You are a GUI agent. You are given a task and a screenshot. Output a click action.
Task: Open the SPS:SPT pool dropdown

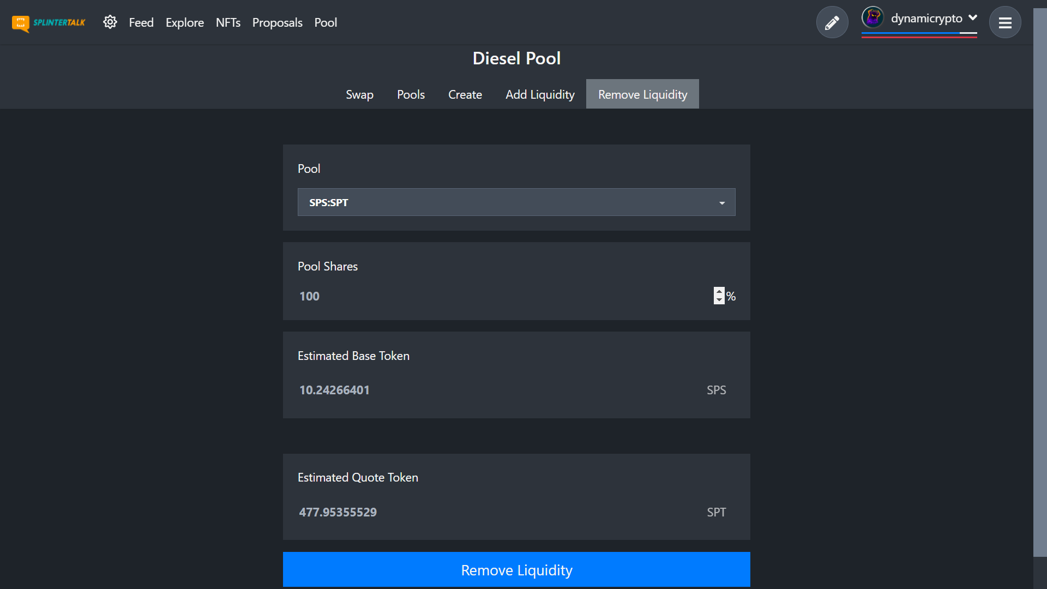point(516,202)
